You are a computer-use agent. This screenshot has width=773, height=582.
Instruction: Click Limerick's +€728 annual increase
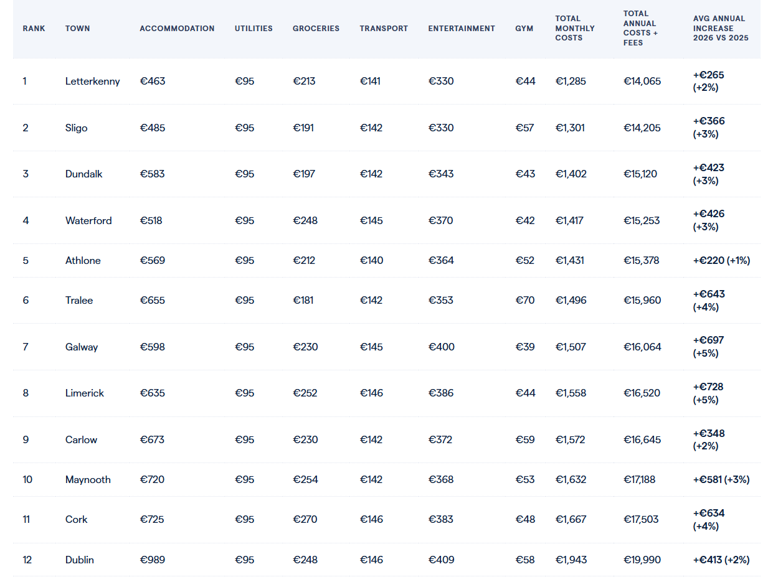coord(708,387)
